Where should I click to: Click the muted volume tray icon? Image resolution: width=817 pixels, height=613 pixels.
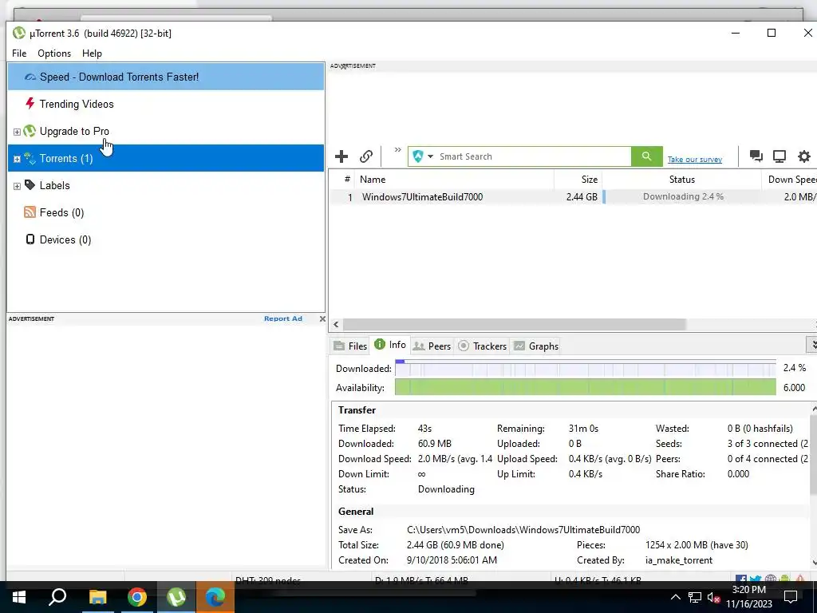[x=713, y=597]
